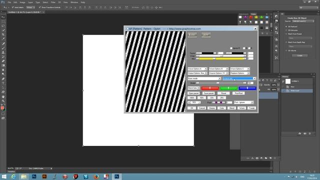
Task: Open Internet Explorer from taskbar
Action: pos(13,176)
